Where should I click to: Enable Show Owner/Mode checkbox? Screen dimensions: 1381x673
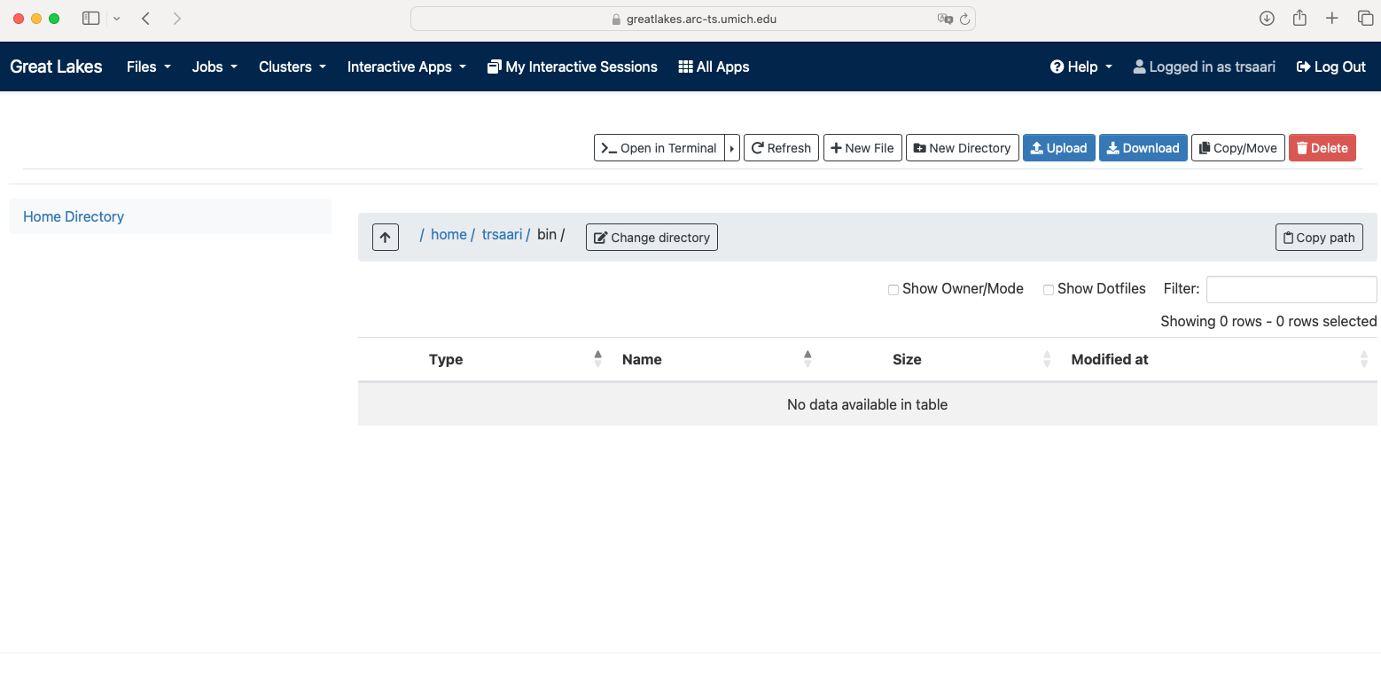click(893, 290)
